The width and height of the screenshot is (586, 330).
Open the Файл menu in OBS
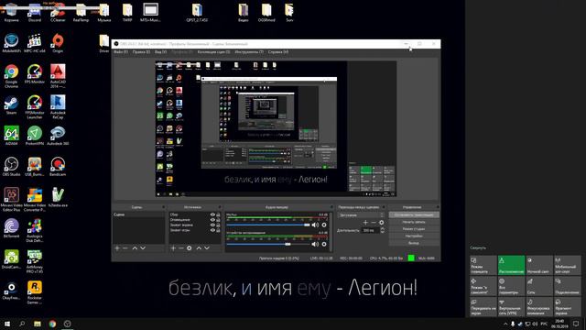point(121,52)
